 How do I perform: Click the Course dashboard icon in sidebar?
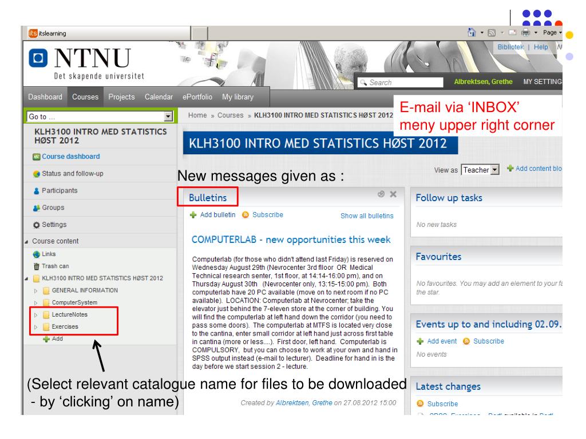pos(36,157)
